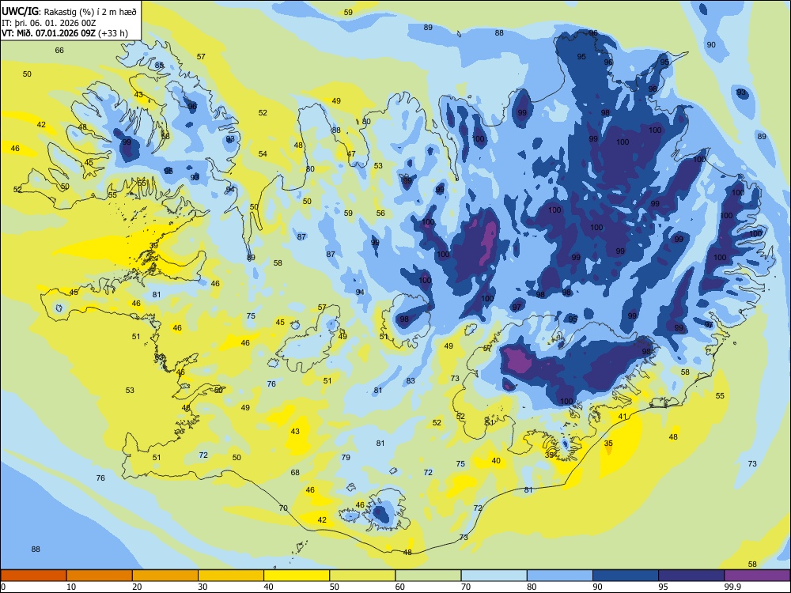The height and width of the screenshot is (593, 791).
Task: Click the map value '85' in the Westfjords
Action: 160,66
